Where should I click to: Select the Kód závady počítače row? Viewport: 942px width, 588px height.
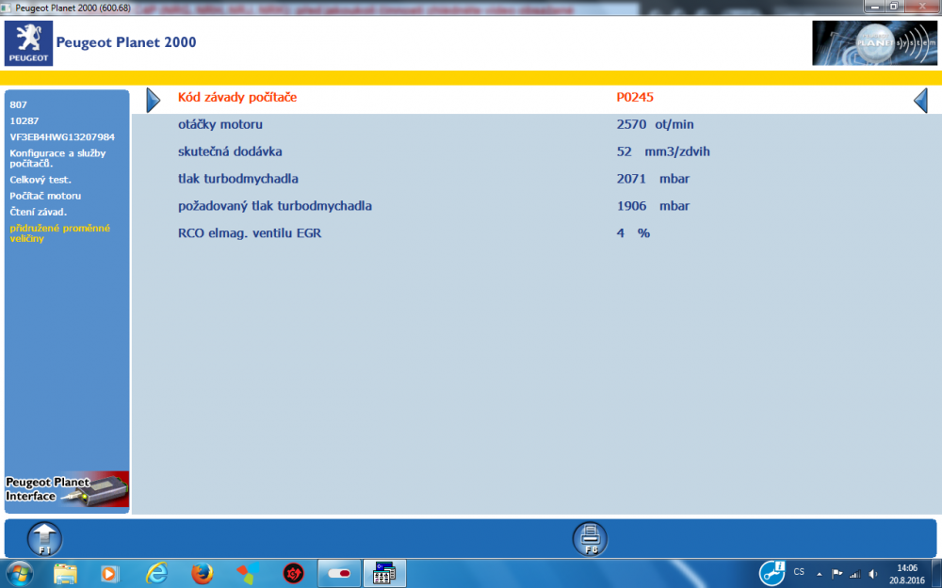click(x=537, y=98)
